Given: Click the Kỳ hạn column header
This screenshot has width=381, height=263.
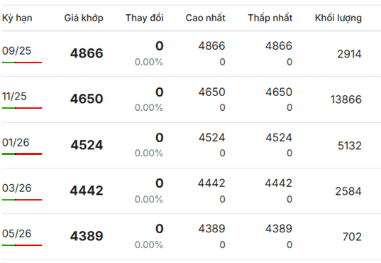Looking at the screenshot, I should click(17, 18).
